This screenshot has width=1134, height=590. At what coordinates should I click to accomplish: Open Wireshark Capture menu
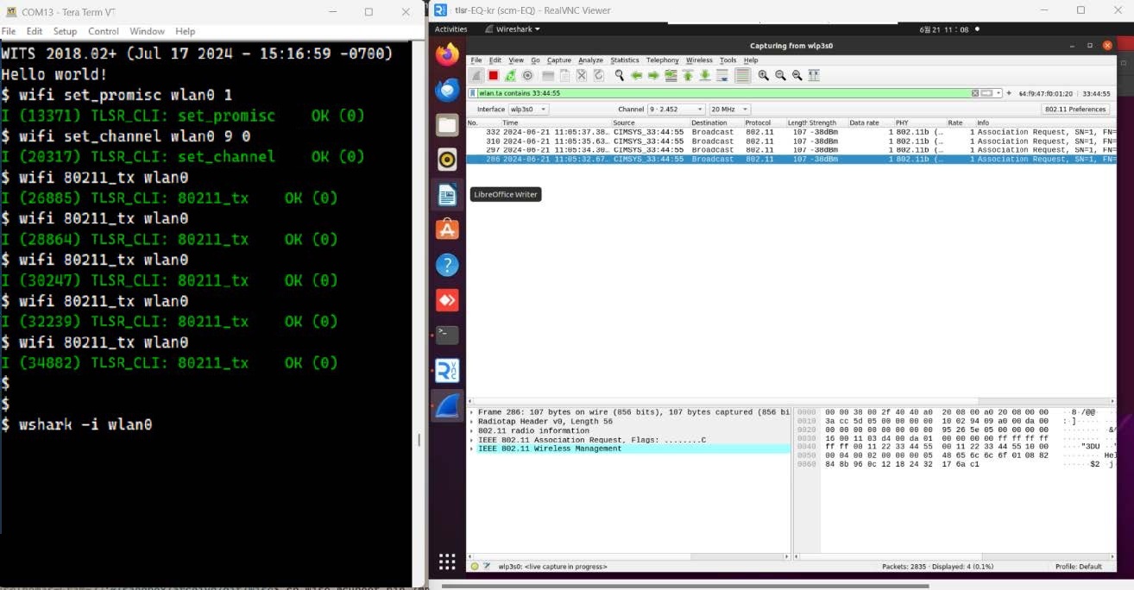click(x=559, y=60)
